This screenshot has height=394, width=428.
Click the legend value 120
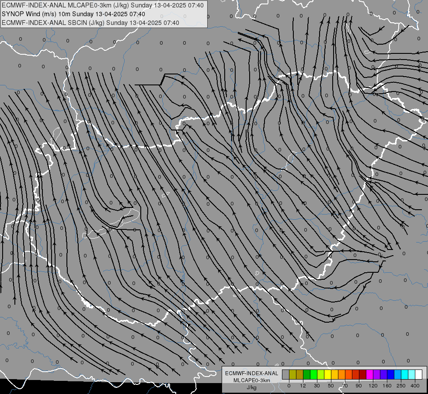pos(373,386)
